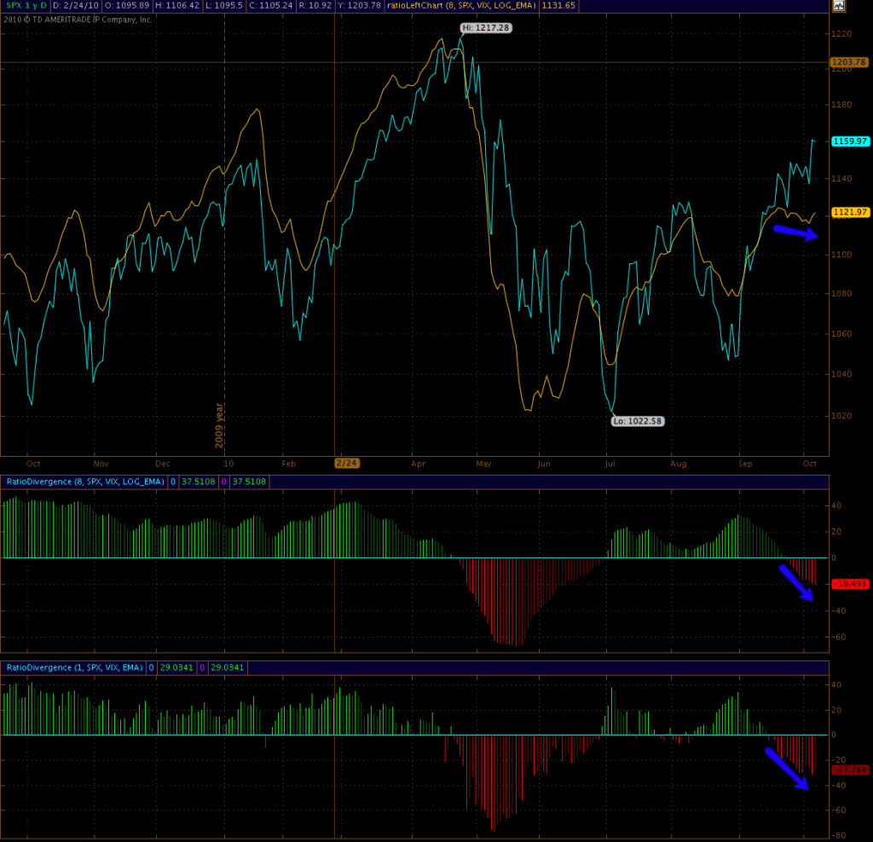873x842 pixels.
Task: Click the SPX 1 y D symbol label
Action: [26, 5]
